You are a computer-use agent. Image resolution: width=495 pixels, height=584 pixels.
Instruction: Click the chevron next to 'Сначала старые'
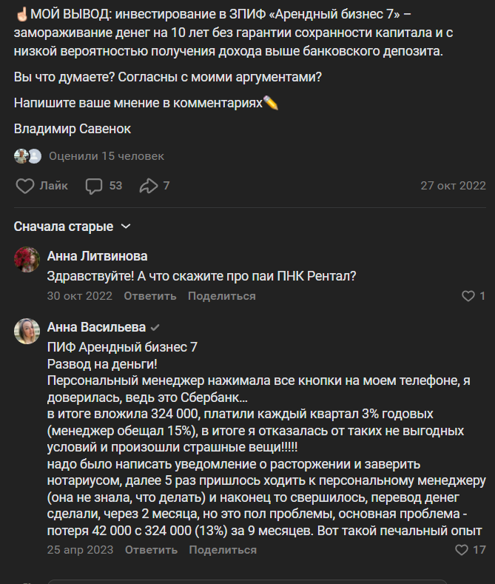[126, 226]
